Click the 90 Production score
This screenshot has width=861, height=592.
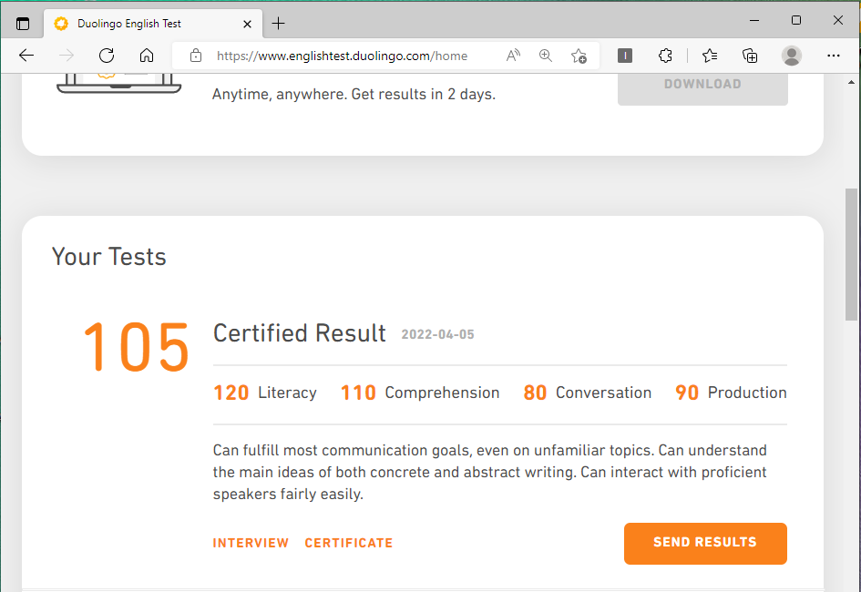tap(731, 393)
